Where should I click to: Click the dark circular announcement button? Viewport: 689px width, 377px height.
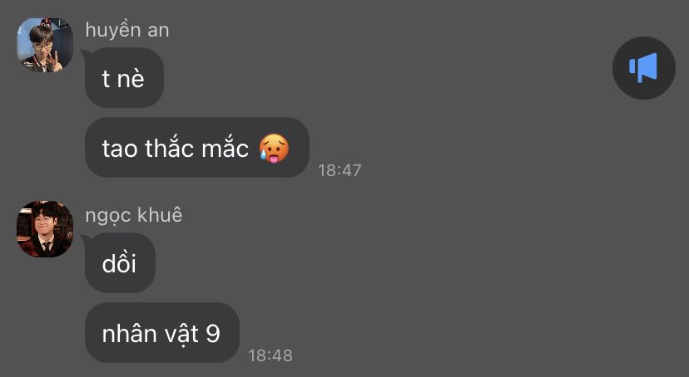(x=644, y=68)
